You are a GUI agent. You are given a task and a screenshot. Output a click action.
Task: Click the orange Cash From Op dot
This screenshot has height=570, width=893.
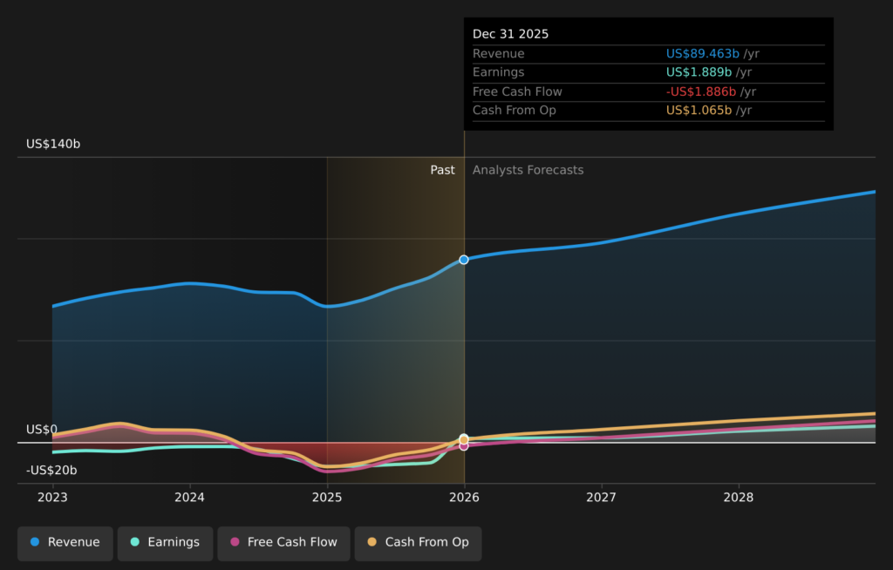point(373,543)
